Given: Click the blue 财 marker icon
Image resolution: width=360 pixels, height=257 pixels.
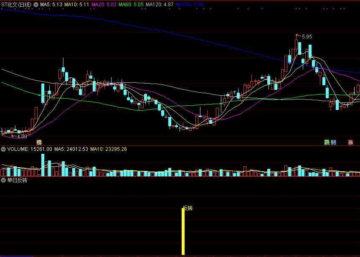Looking at the screenshot, I should click(333, 142).
